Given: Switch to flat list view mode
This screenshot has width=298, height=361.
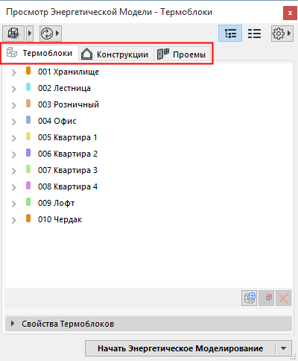Looking at the screenshot, I should point(254,33).
